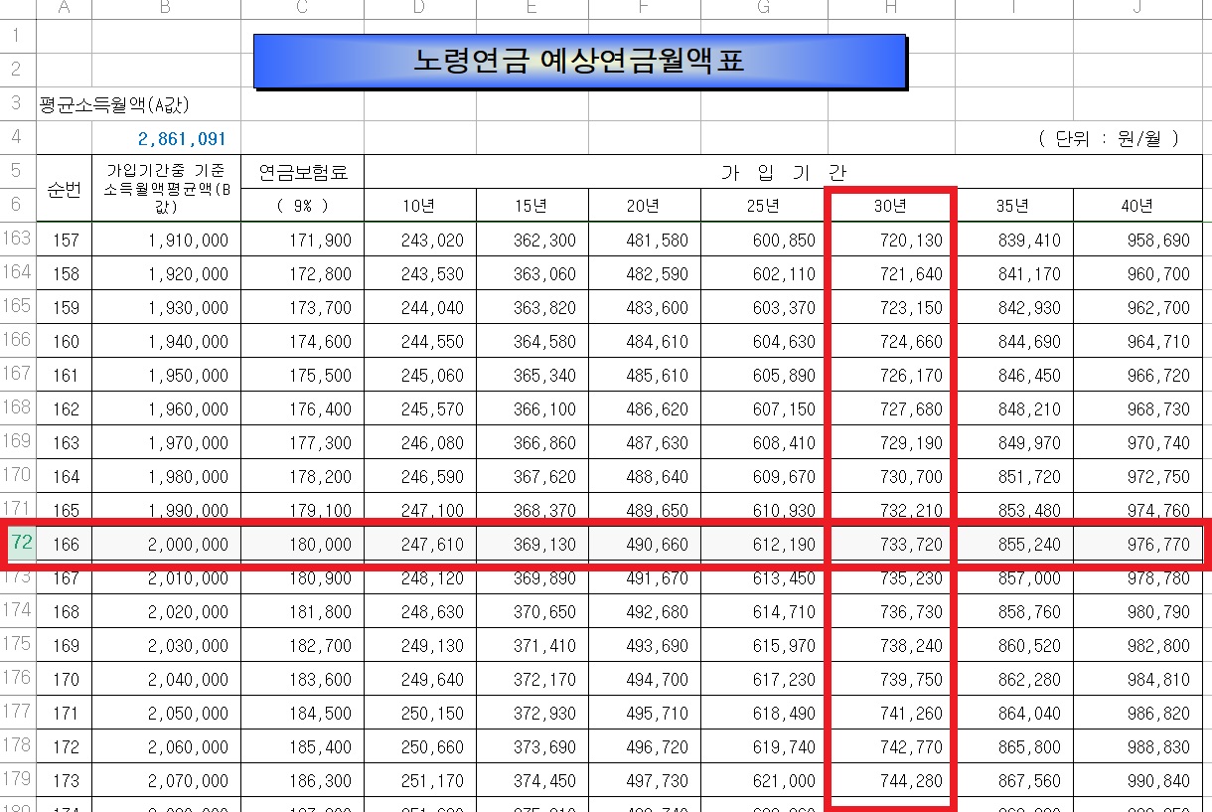
Task: Click the title banner 노령연금 예상연금월액표
Action: tap(579, 62)
